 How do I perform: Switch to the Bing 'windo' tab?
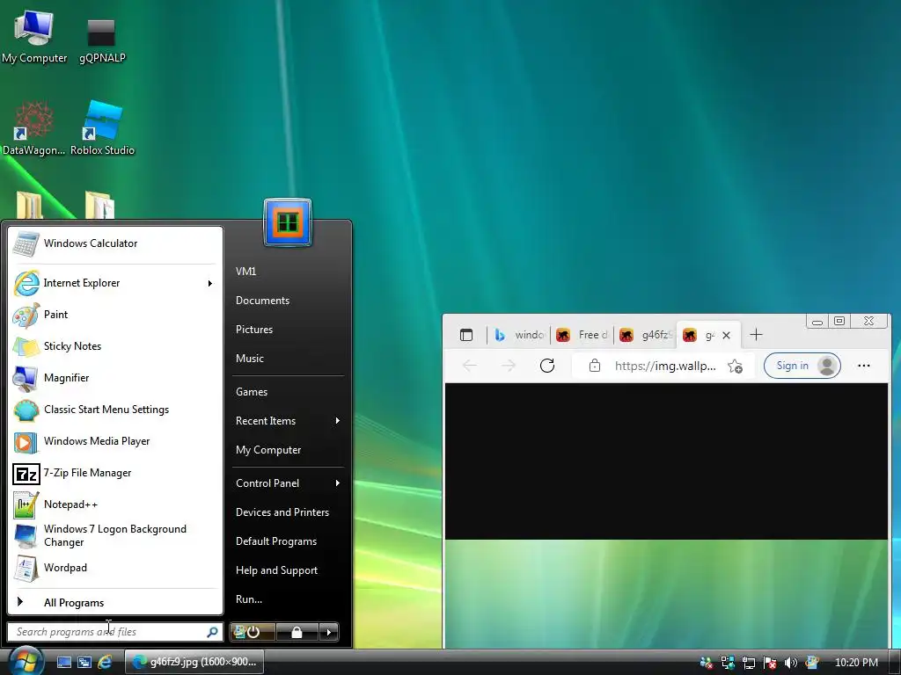(x=519, y=335)
